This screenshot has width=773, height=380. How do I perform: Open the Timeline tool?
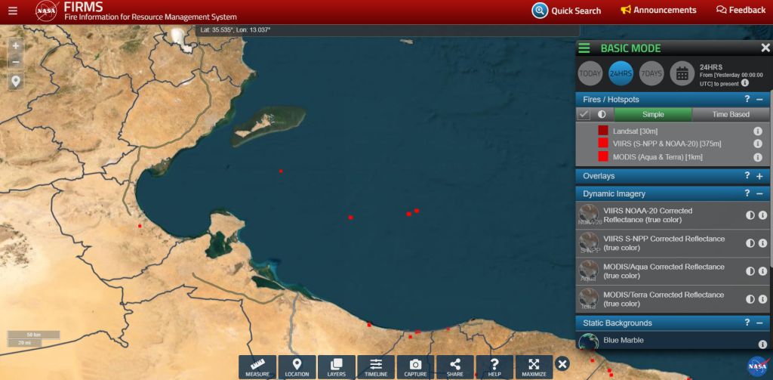pos(376,366)
